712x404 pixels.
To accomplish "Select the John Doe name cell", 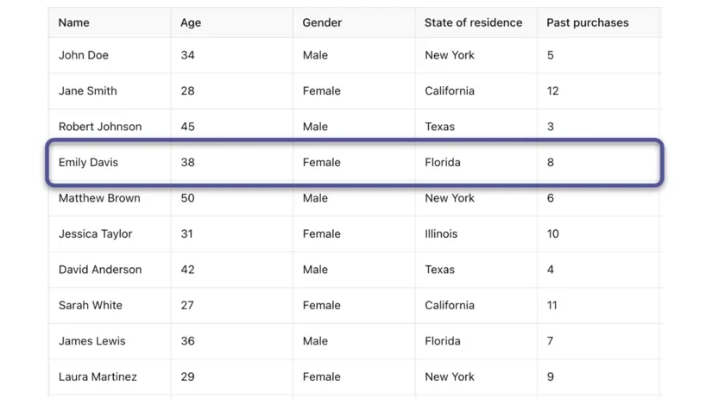I will [x=84, y=55].
